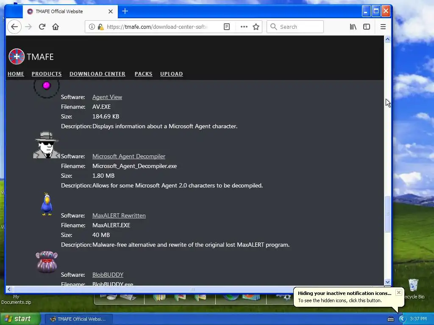Click the MaxALERT.EXE filename text
The width and height of the screenshot is (434, 325).
(111, 225)
